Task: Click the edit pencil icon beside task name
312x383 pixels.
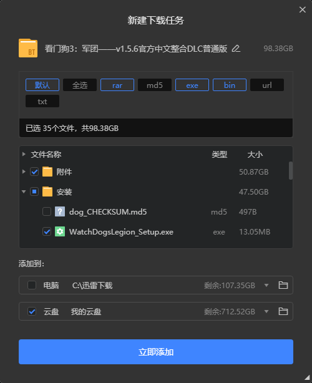Action: click(236, 49)
